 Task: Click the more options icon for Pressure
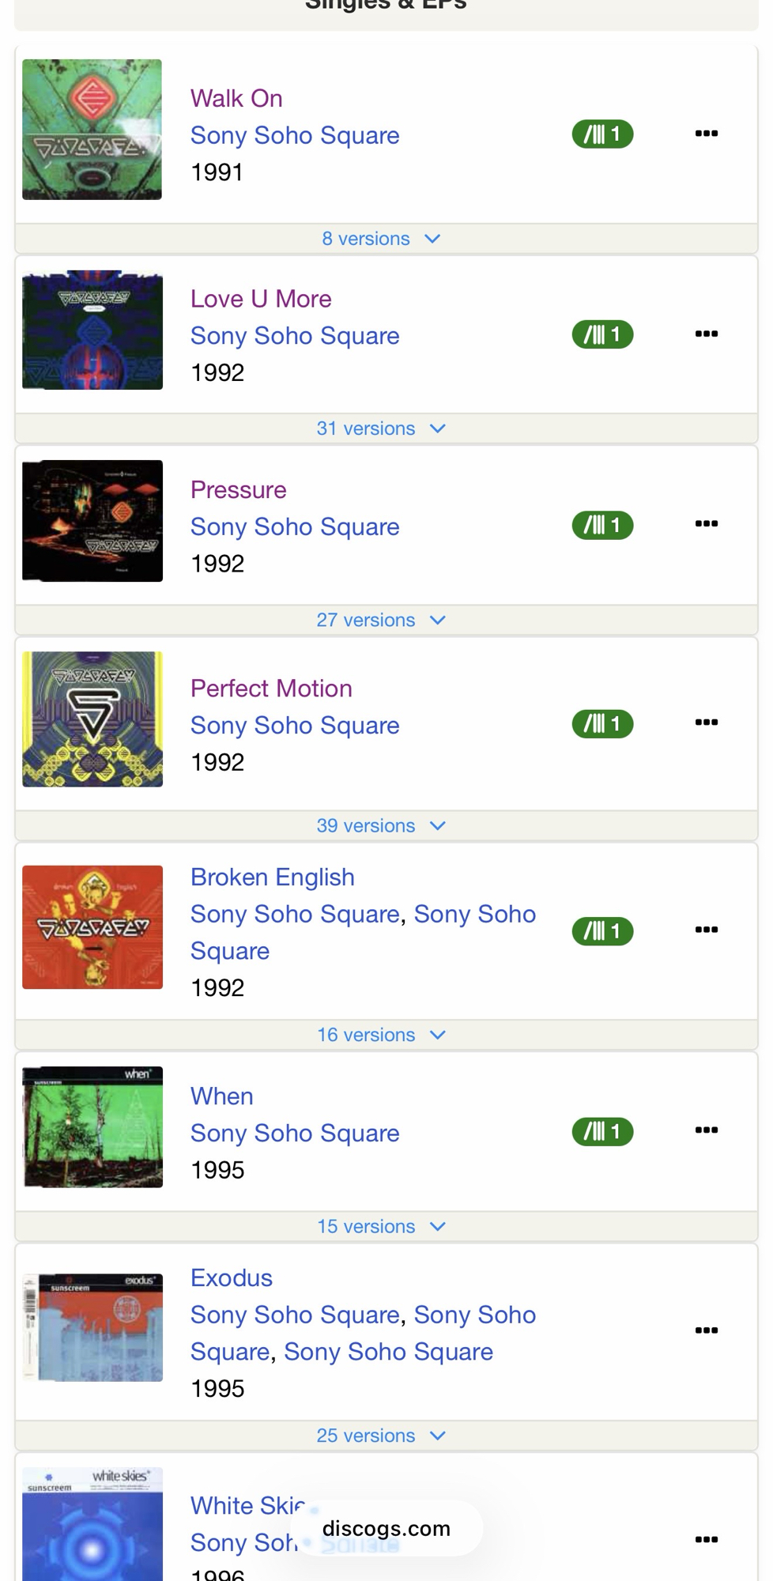click(x=706, y=524)
